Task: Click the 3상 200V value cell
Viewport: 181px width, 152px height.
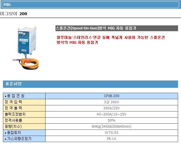Action: [112, 102]
